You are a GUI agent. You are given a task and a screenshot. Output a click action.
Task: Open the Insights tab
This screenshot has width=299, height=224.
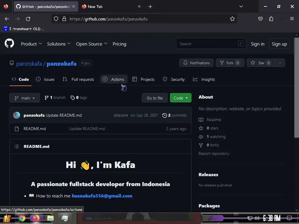[x=204, y=79]
